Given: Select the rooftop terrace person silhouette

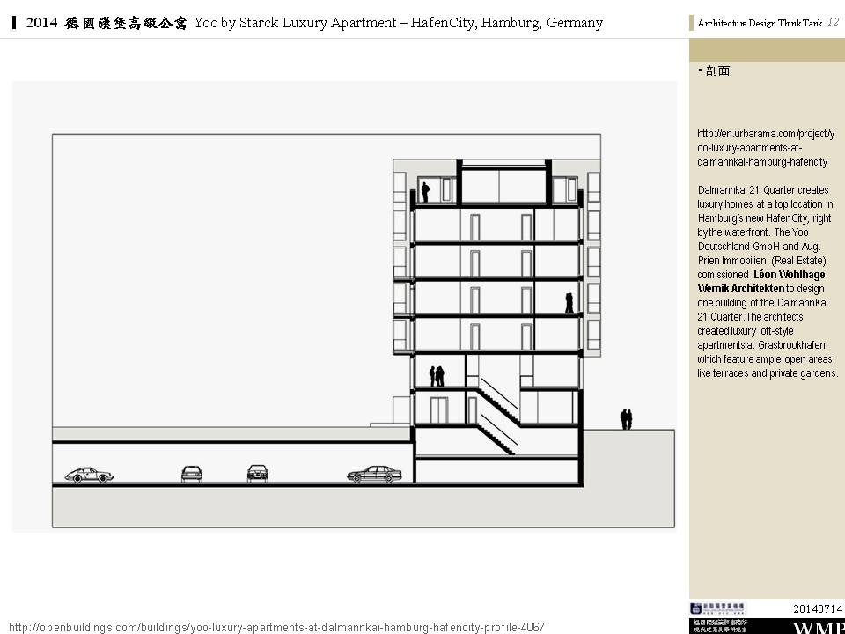Looking at the screenshot, I should 424,191.
